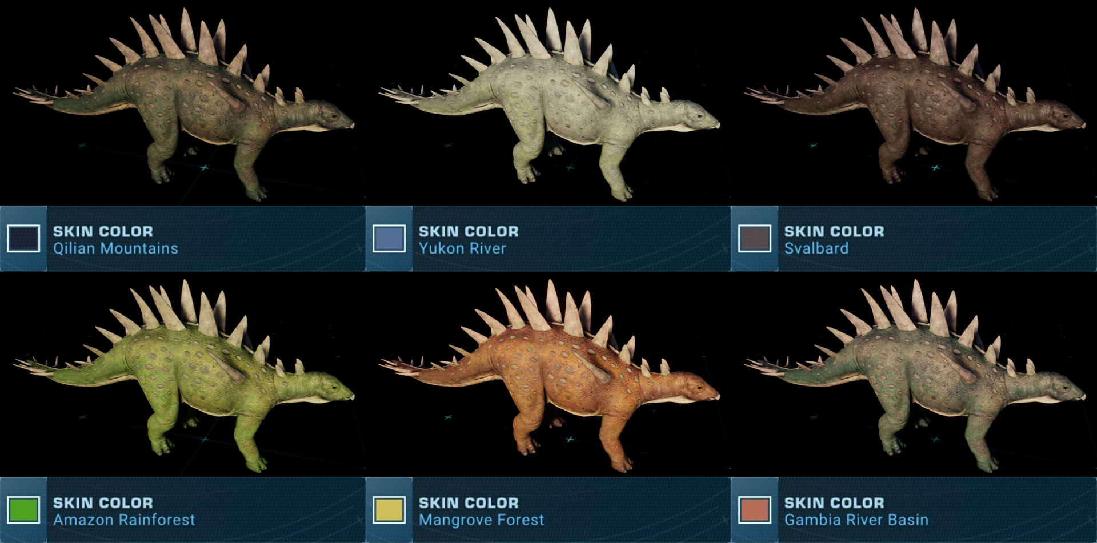The width and height of the screenshot is (1097, 543).
Task: Click the Yukon River blue swatch
Action: point(389,239)
